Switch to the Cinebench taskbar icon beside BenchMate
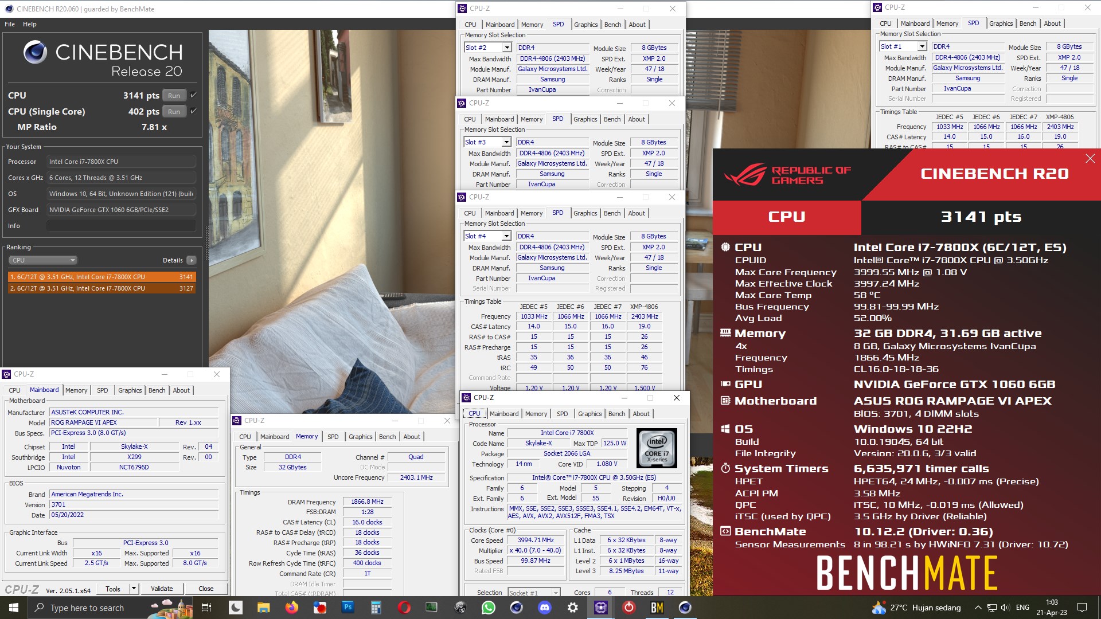 point(685,608)
